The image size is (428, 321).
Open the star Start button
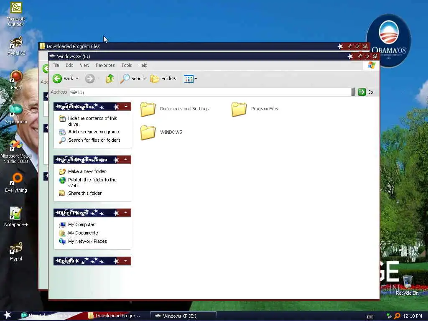coord(8,315)
